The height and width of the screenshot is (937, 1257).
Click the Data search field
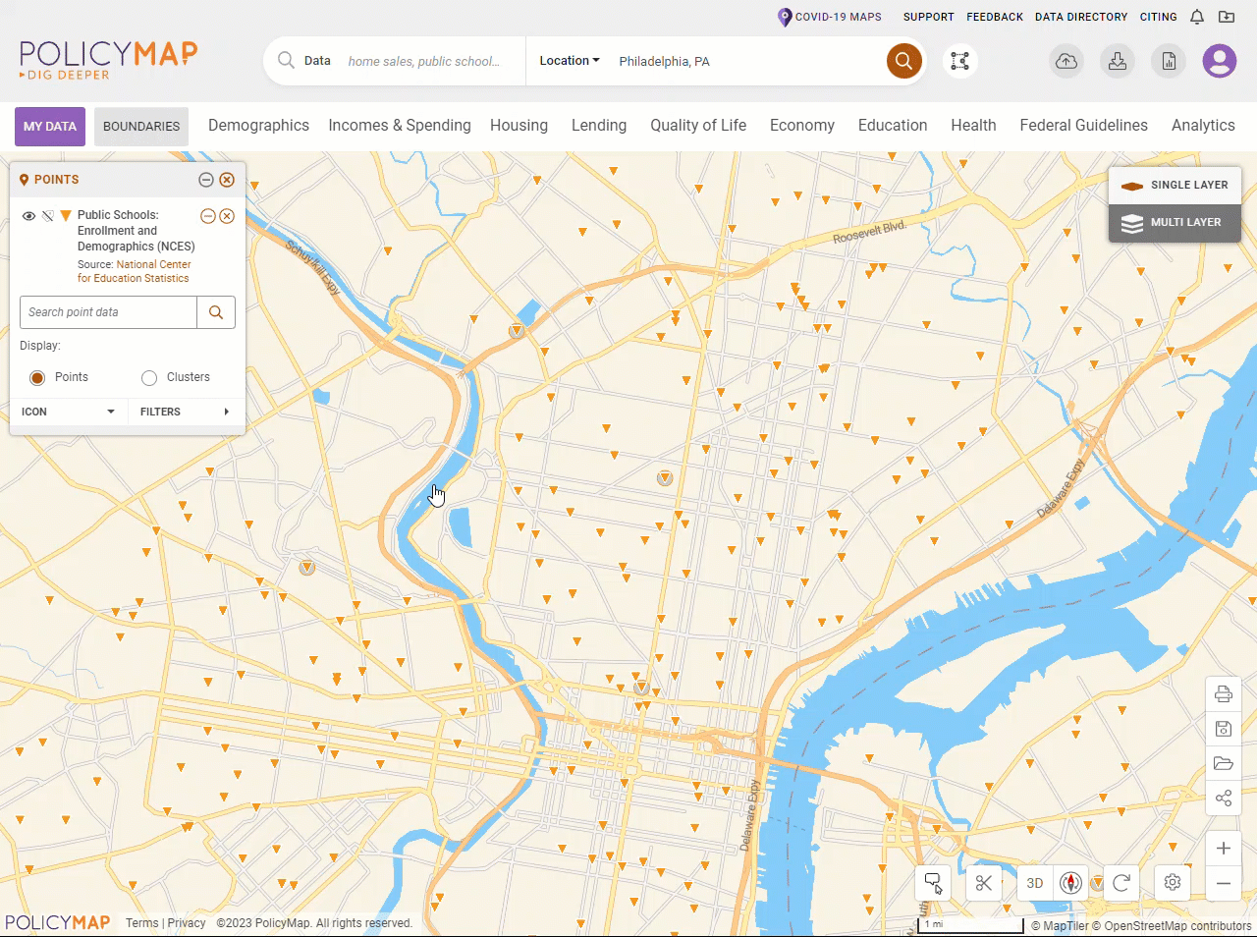click(425, 61)
